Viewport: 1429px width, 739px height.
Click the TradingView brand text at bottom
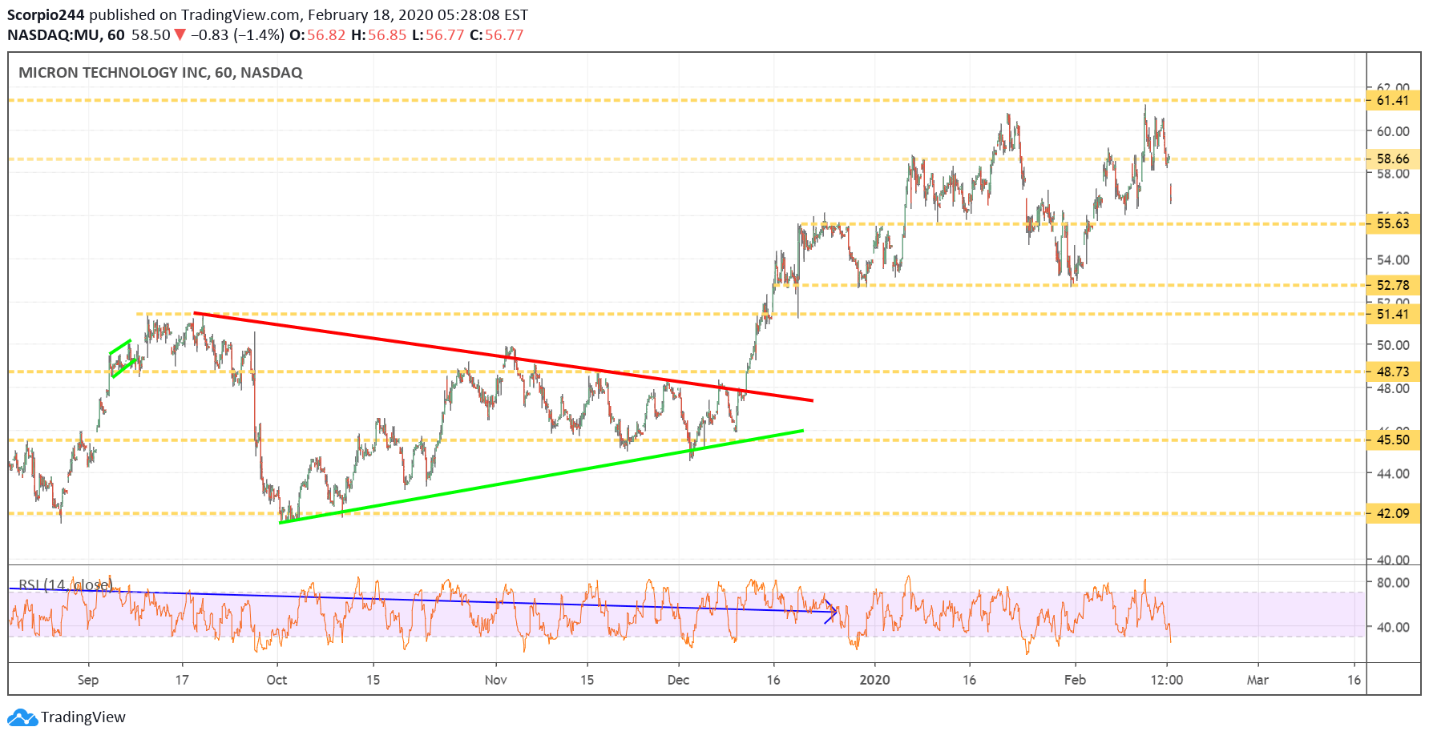click(x=83, y=717)
